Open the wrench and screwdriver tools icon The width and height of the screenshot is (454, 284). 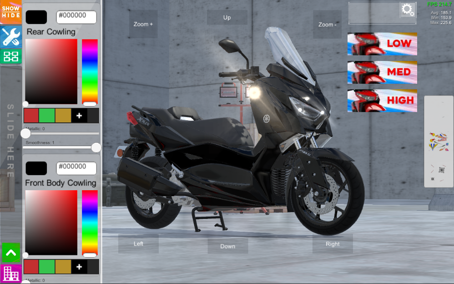point(11,36)
